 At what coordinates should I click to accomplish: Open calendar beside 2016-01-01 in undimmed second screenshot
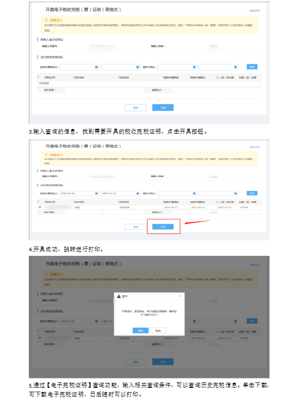pyautogui.click(x=96, y=193)
